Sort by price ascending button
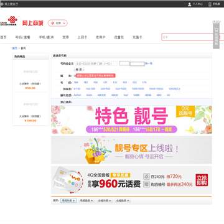 coord(105,200)
